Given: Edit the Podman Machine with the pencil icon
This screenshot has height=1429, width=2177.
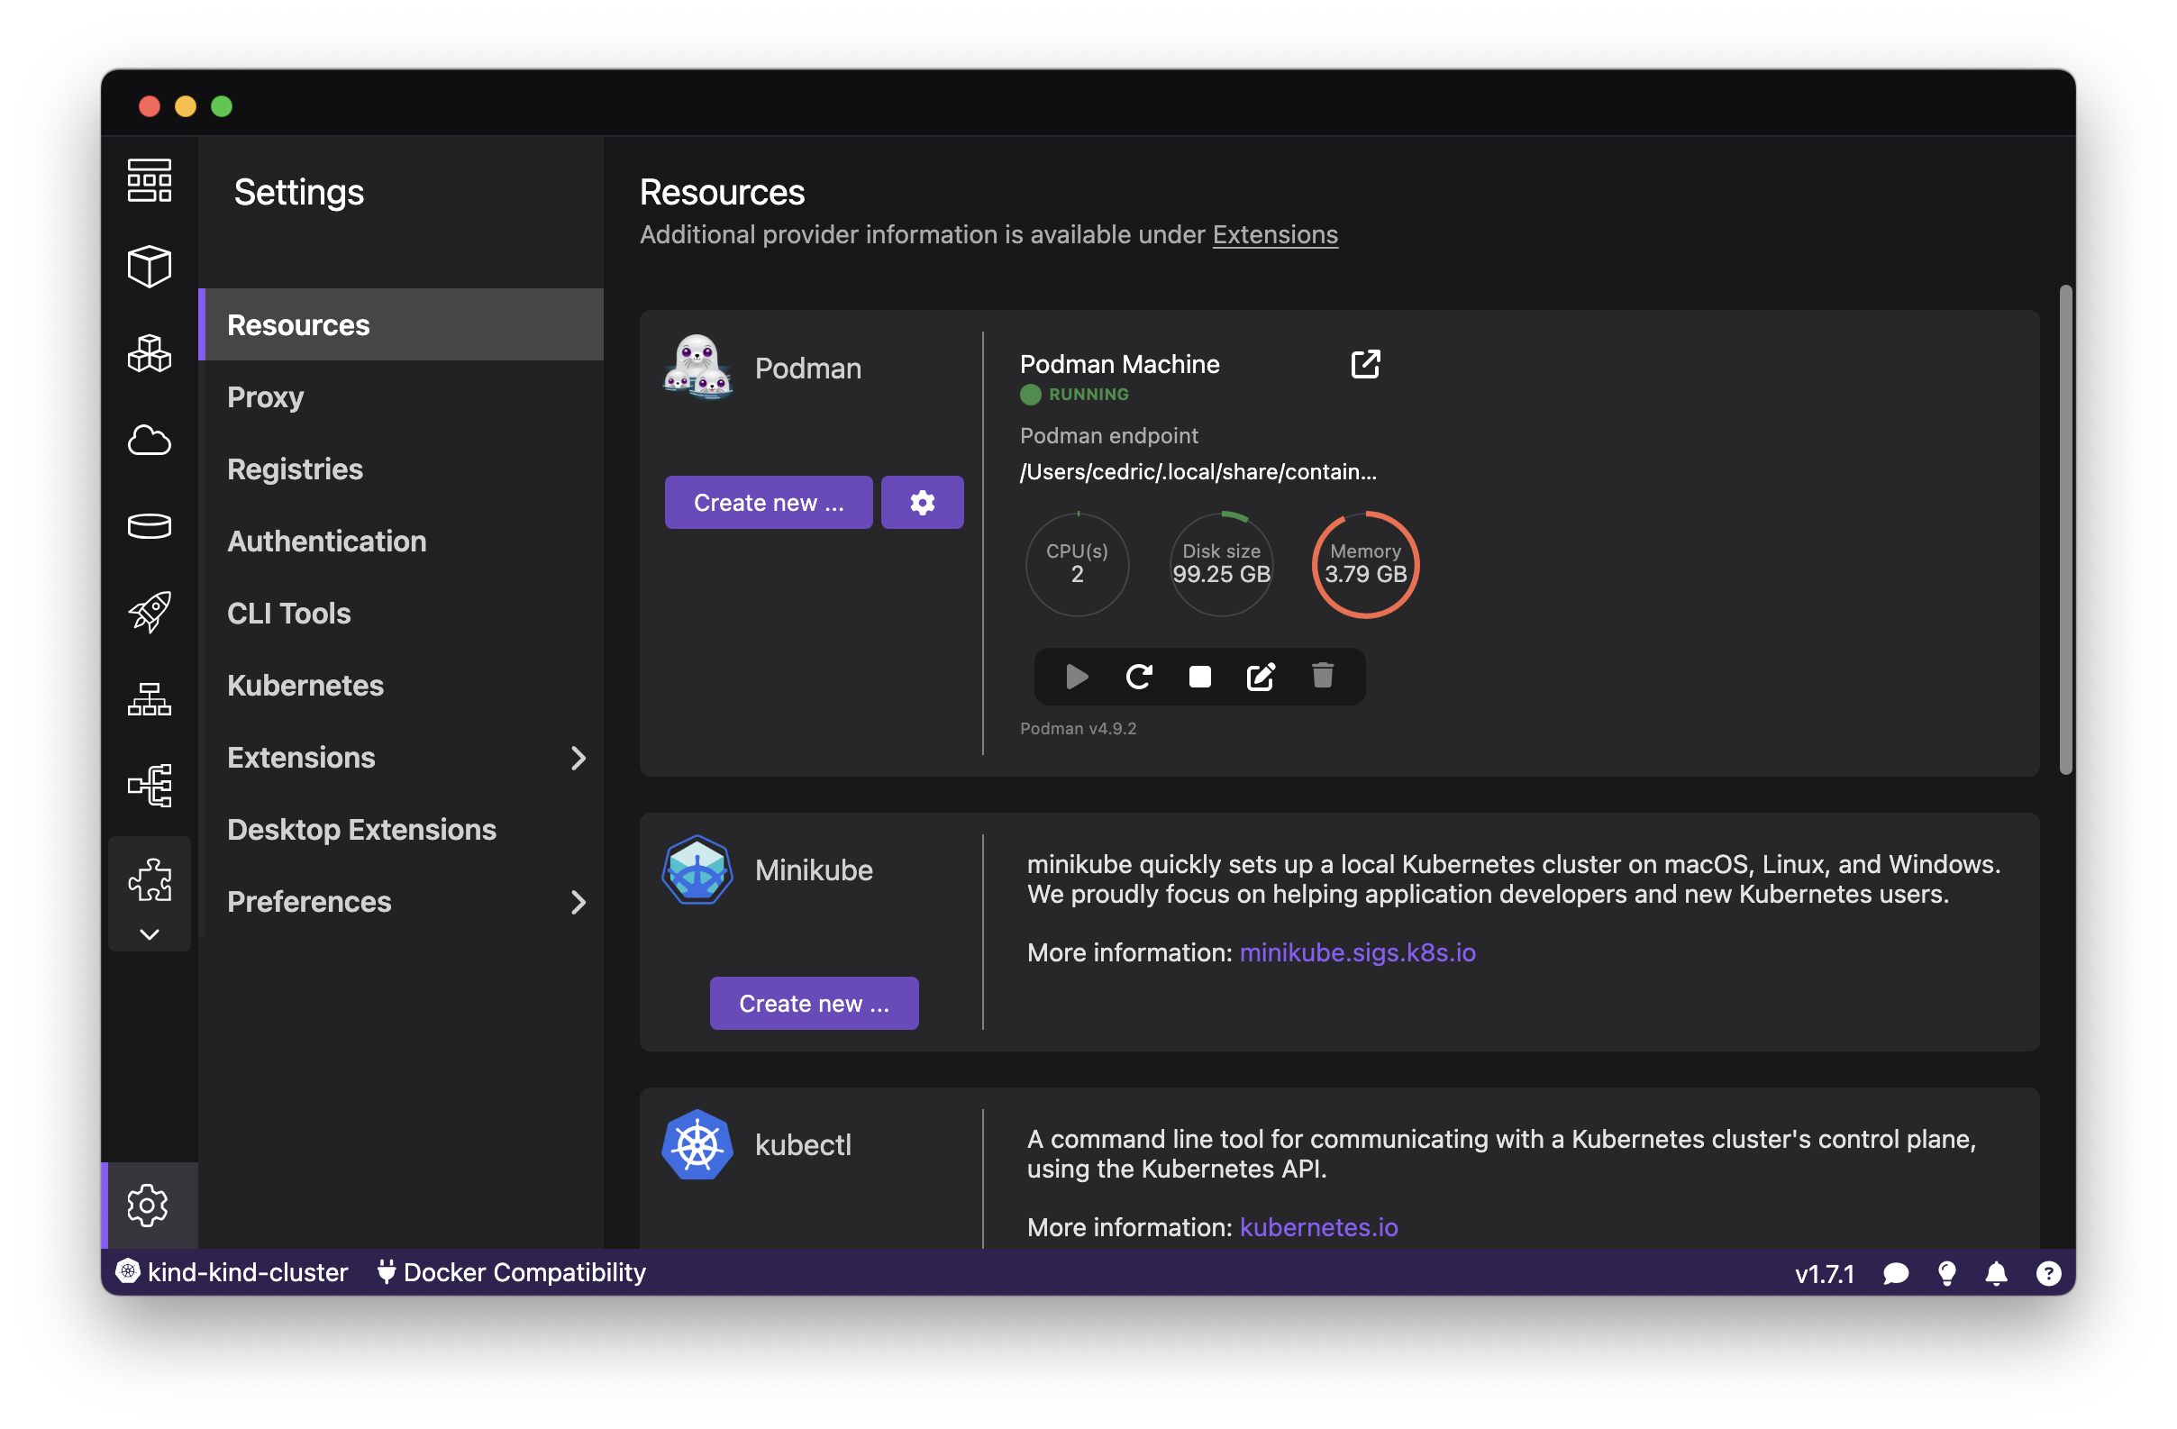Looking at the screenshot, I should click(x=1261, y=677).
